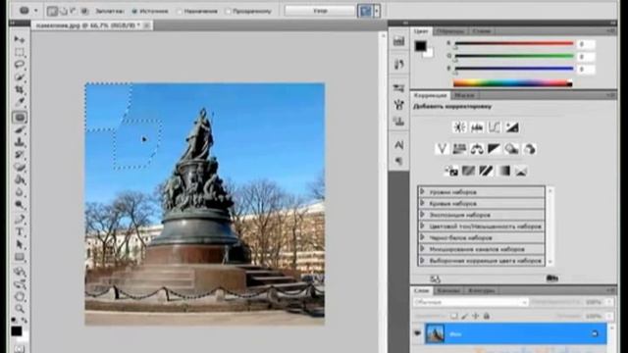Select the active Patch tool in toolbox
Screen dimensions: 628x353
(20, 118)
